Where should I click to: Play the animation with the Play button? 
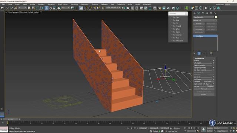(191, 128)
